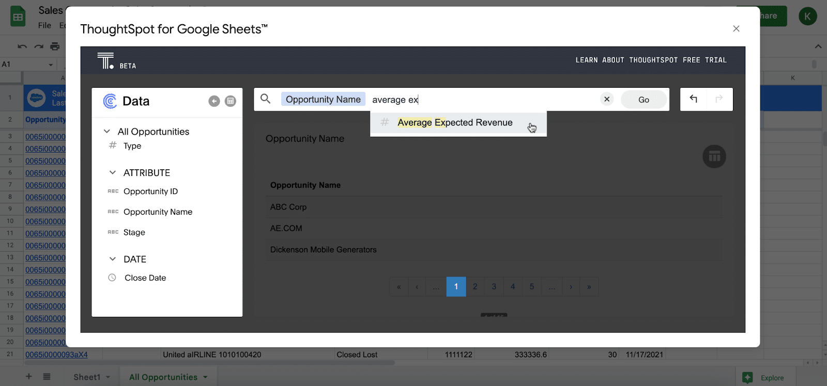Viewport: 827px width, 386px height.
Task: Add a new sheet with plus icon
Action: [29, 377]
